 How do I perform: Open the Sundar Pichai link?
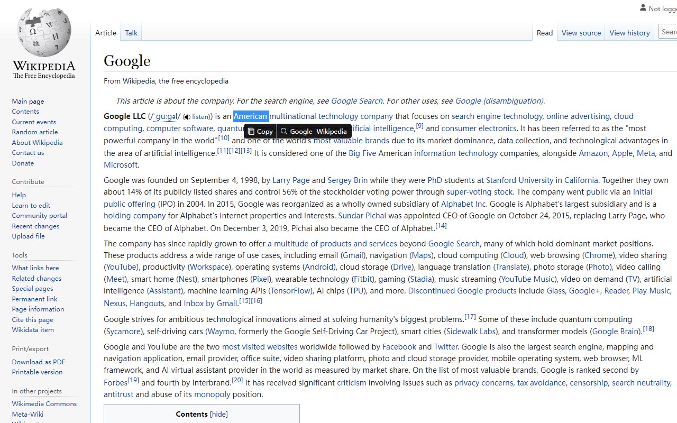point(362,216)
